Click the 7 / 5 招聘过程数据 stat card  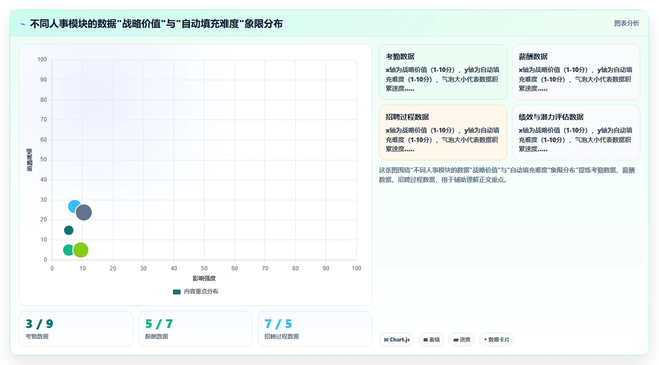(x=315, y=328)
